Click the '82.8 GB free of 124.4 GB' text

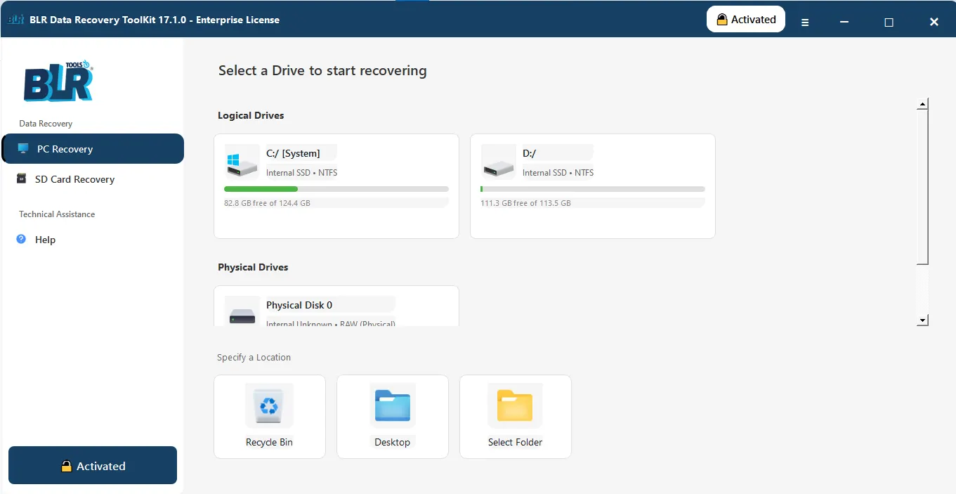(x=267, y=203)
